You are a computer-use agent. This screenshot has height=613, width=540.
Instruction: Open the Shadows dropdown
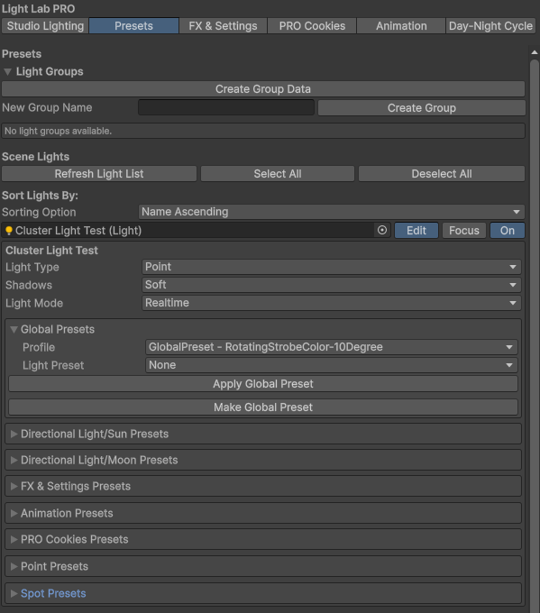(331, 285)
